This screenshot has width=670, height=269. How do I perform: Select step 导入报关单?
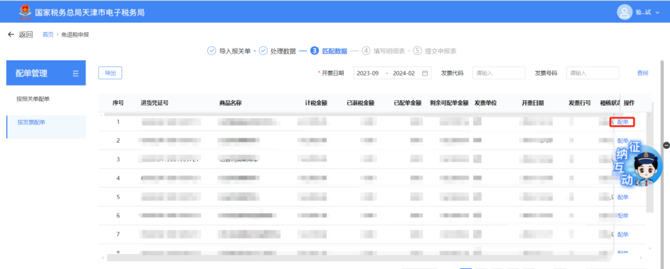[x=229, y=51]
